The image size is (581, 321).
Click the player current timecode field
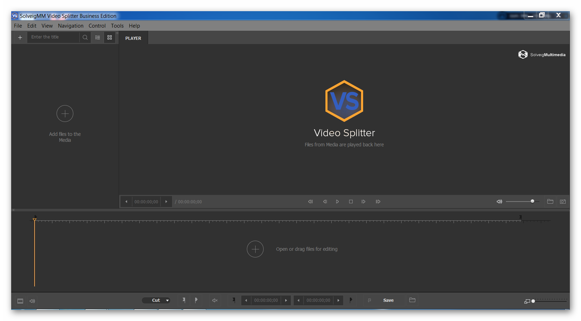click(146, 202)
